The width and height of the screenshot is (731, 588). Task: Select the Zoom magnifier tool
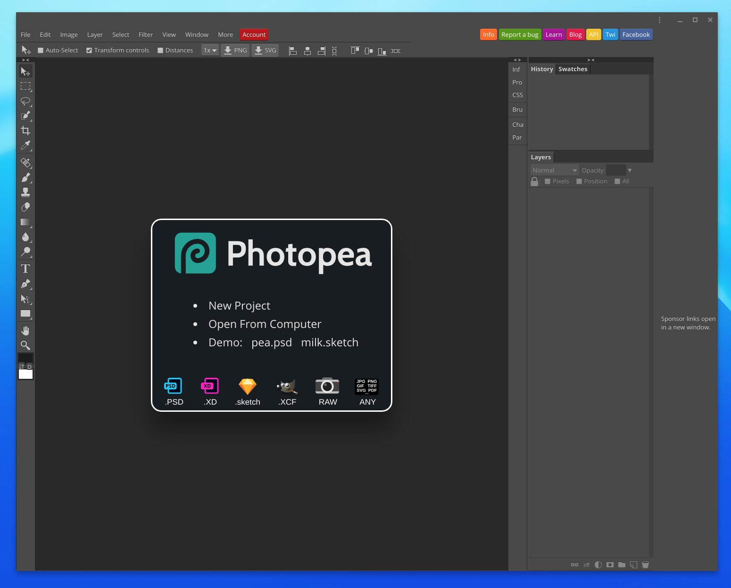click(x=25, y=345)
